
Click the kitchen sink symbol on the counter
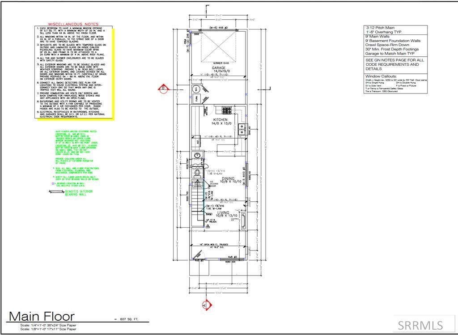(242, 129)
